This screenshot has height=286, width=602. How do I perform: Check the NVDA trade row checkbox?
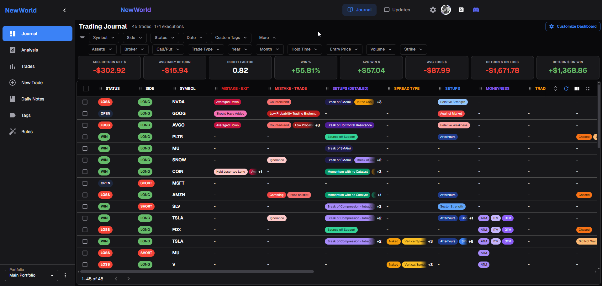point(85,102)
